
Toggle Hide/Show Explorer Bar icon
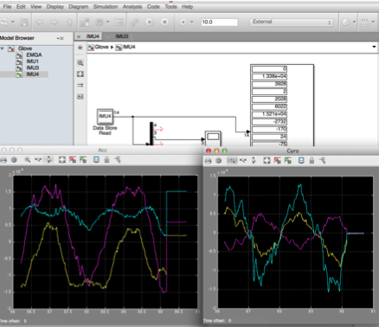tap(80, 48)
